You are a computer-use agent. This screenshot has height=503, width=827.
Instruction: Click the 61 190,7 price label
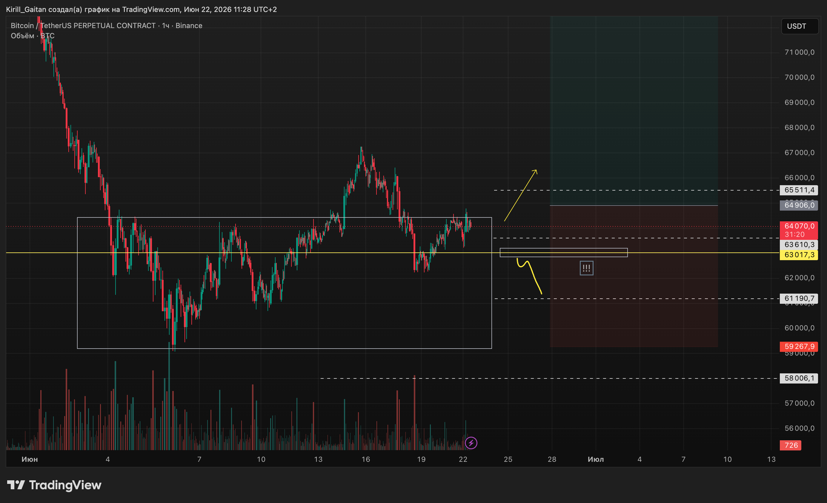[x=799, y=298]
